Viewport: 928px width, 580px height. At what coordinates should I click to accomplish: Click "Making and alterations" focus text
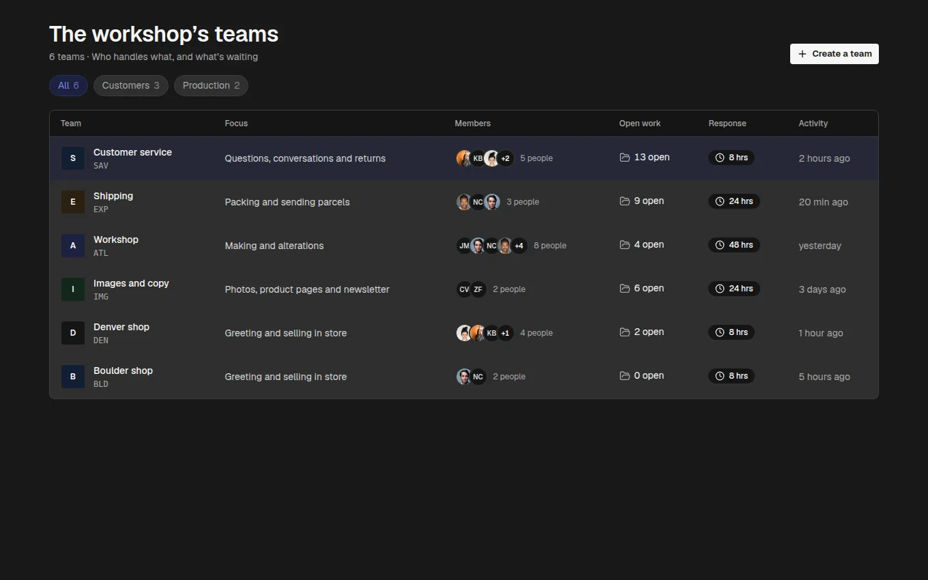pyautogui.click(x=274, y=246)
